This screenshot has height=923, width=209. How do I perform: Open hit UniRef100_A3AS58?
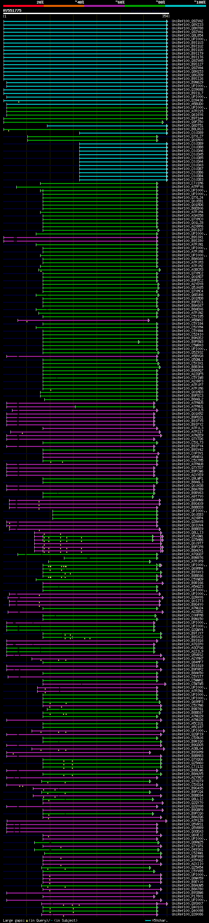(x=187, y=215)
